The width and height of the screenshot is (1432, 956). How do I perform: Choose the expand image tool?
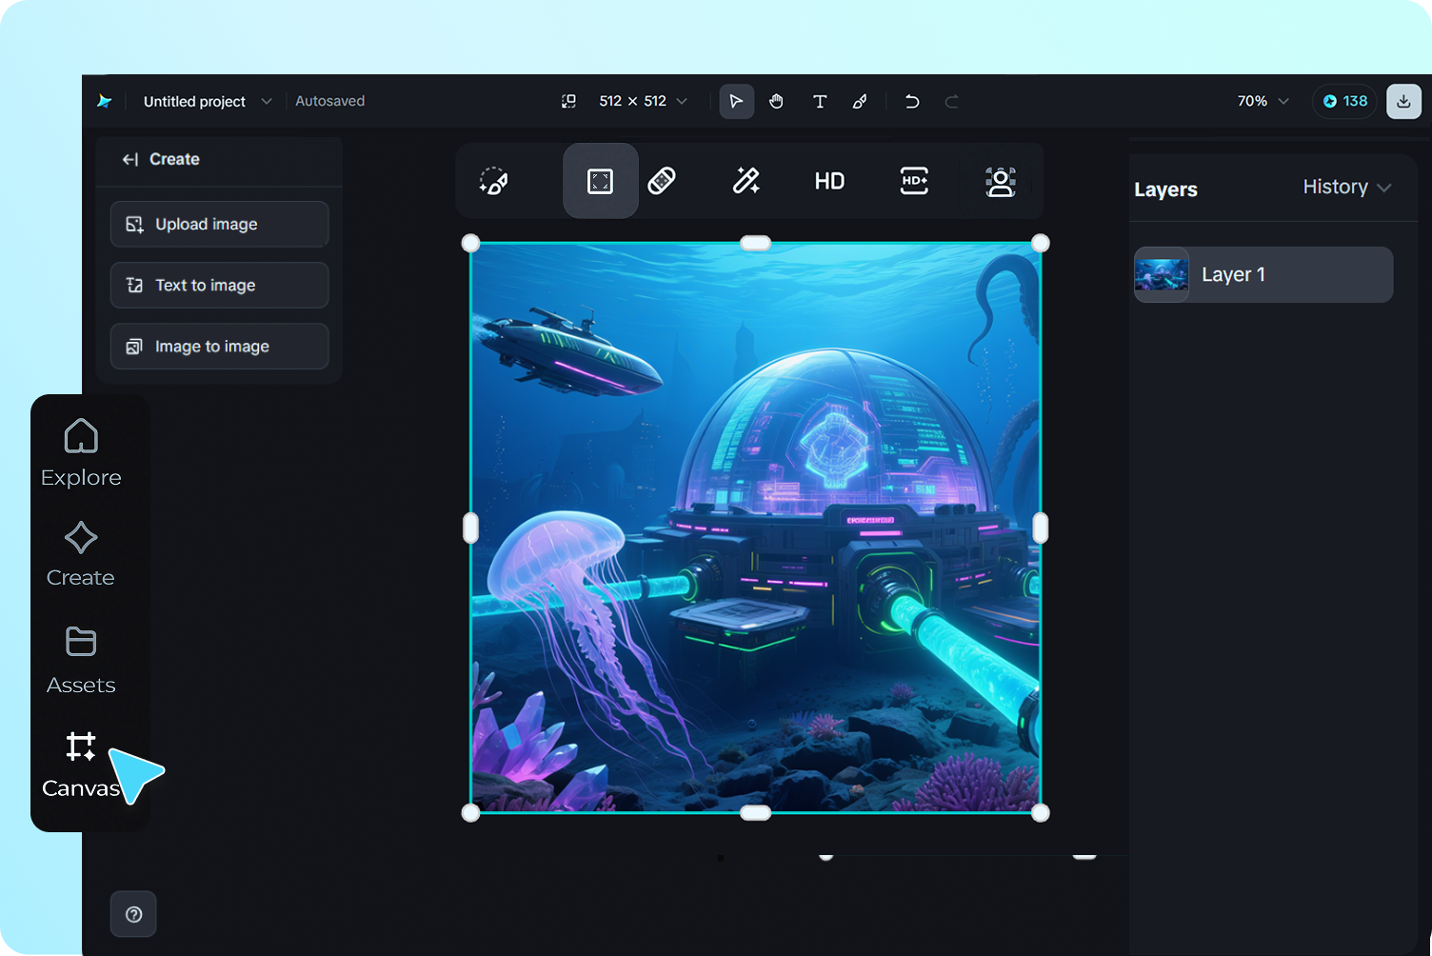click(x=600, y=181)
